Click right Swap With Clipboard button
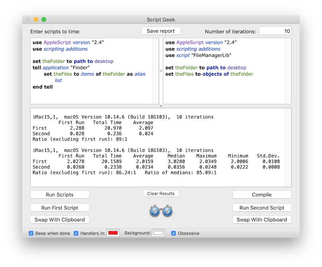The image size is (322, 267). click(x=262, y=220)
